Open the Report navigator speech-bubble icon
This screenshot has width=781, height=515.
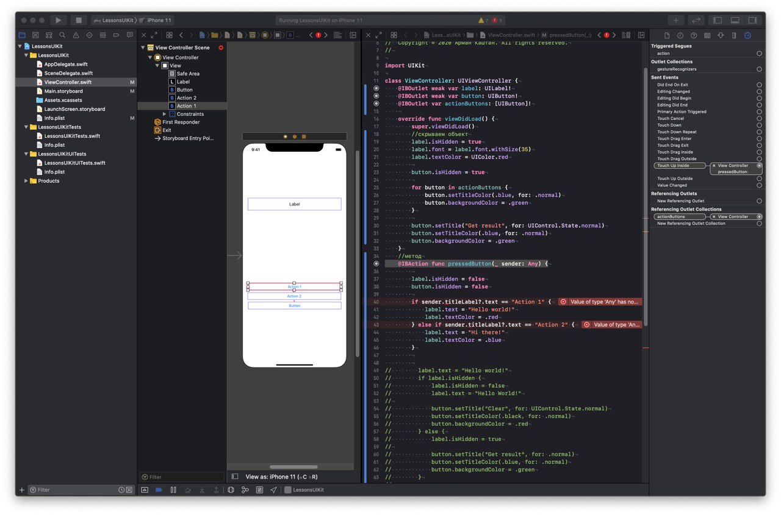(x=129, y=35)
